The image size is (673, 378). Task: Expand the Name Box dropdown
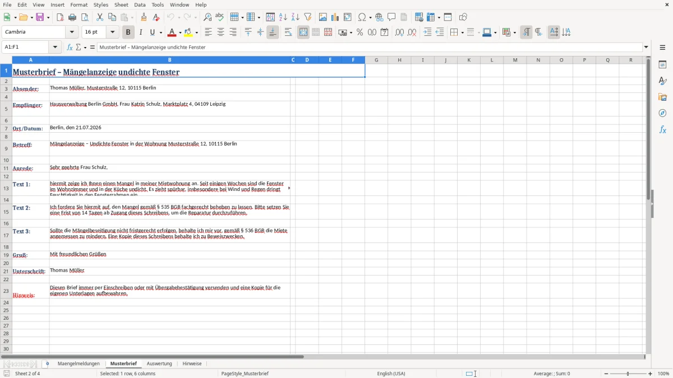click(55, 48)
